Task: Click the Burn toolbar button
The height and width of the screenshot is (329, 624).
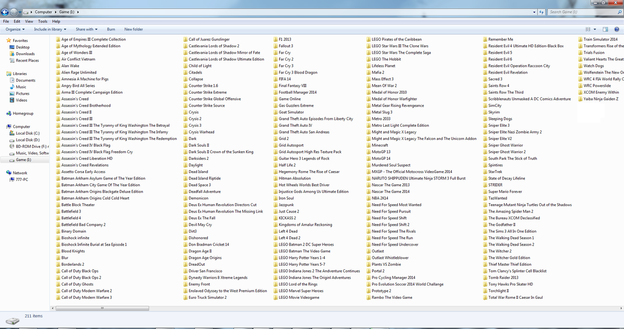Action: pyautogui.click(x=111, y=29)
